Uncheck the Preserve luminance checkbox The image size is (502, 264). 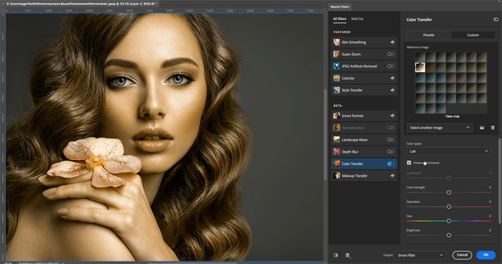(x=409, y=163)
